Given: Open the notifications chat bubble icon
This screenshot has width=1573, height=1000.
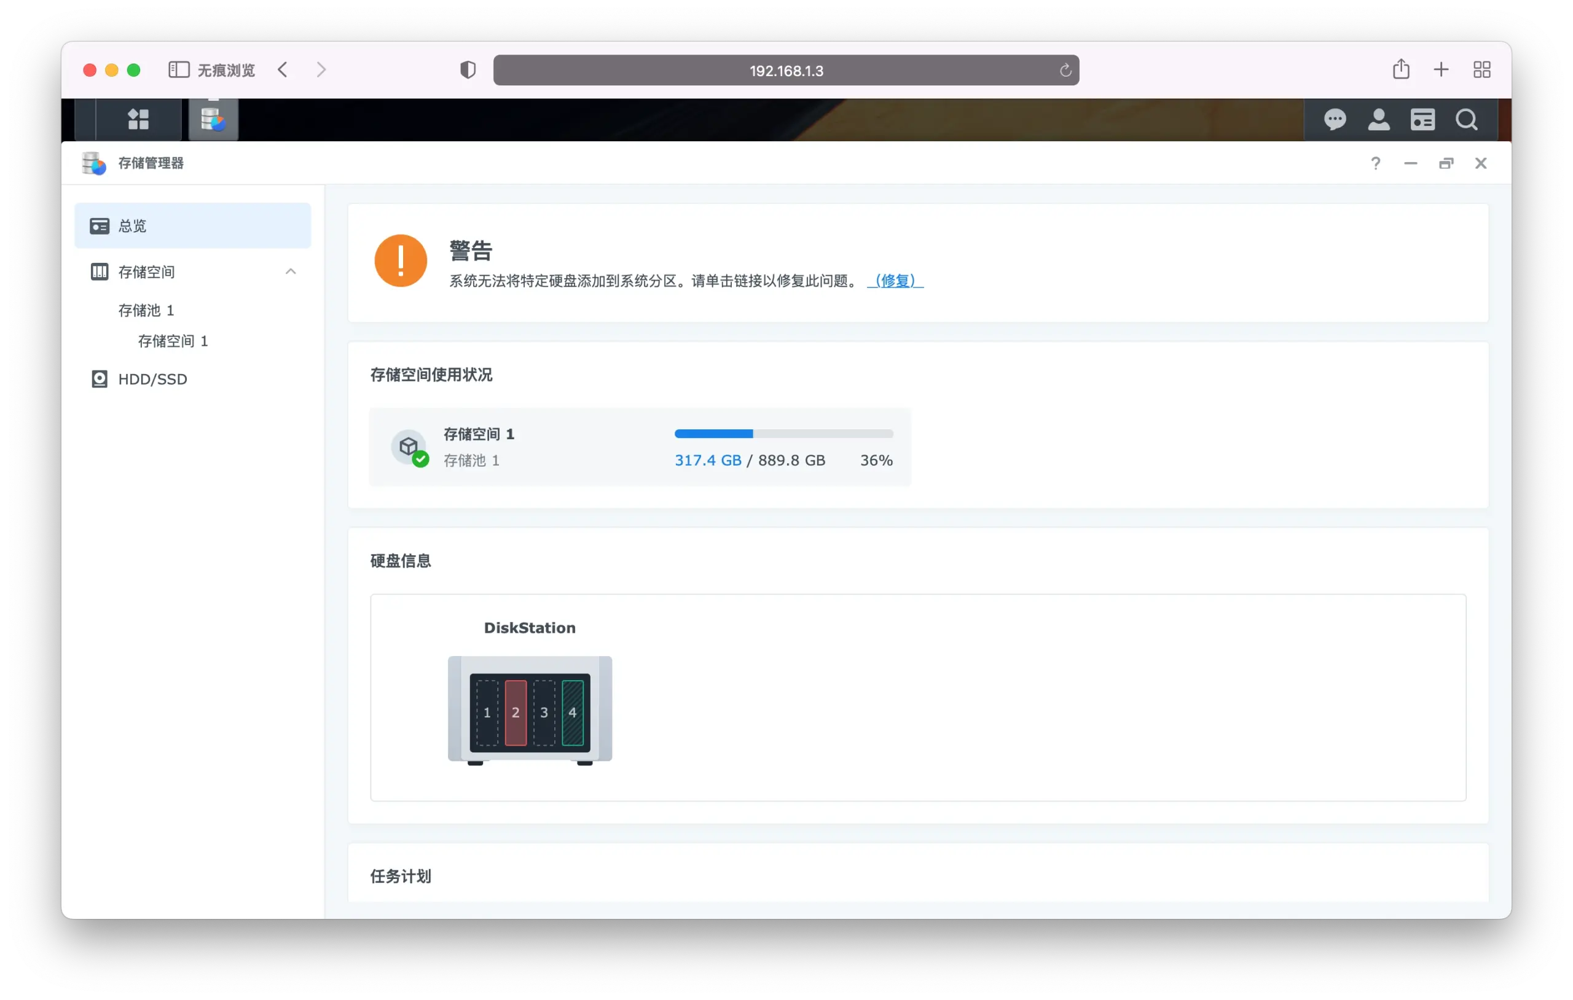Looking at the screenshot, I should 1335,120.
